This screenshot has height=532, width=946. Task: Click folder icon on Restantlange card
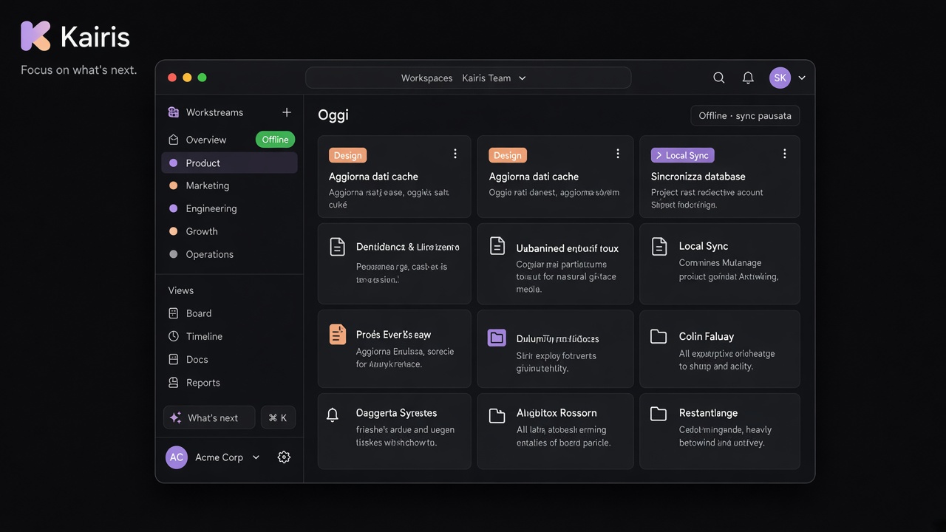(659, 413)
